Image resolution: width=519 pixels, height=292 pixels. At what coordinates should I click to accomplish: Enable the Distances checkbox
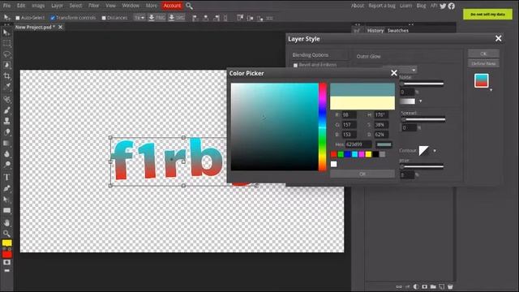[x=104, y=18]
